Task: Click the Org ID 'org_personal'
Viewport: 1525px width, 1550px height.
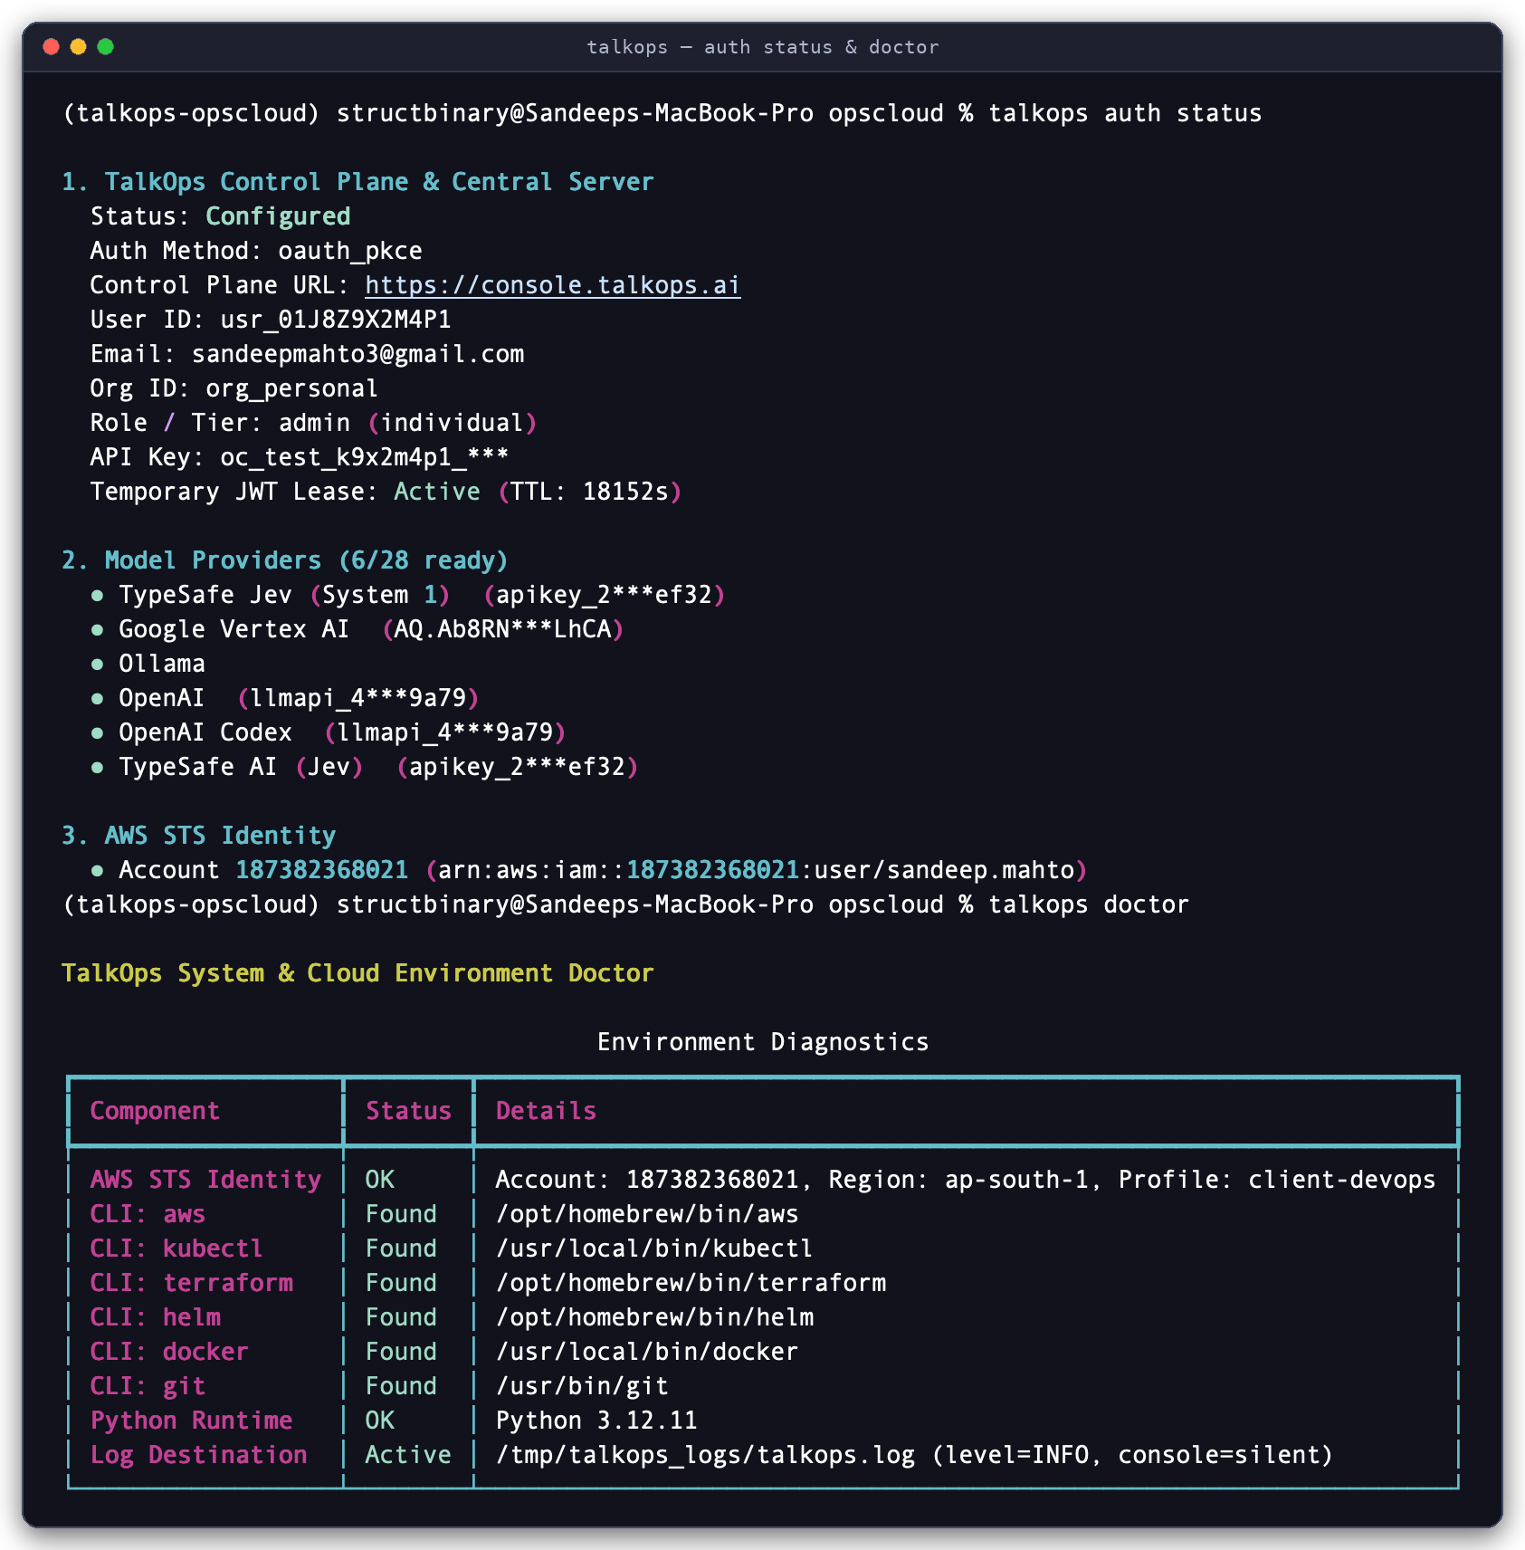Action: click(x=291, y=388)
